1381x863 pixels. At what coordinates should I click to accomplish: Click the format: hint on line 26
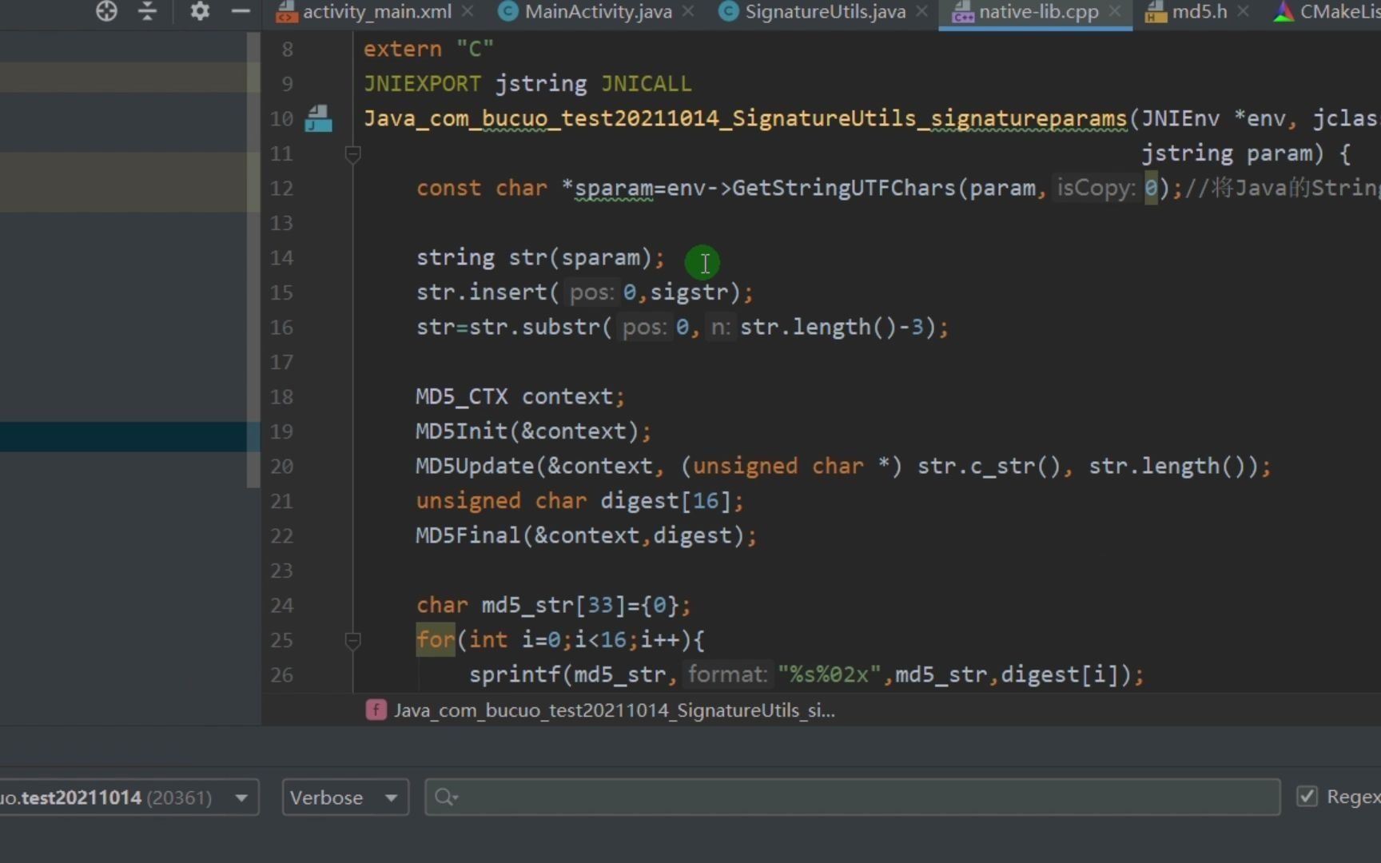pos(727,675)
